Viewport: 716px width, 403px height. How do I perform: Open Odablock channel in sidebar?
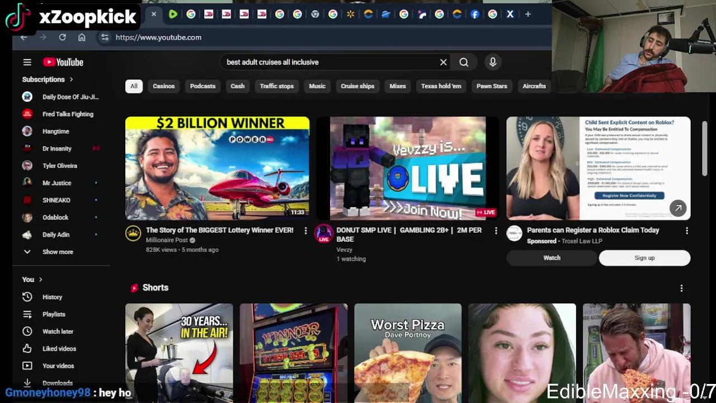click(55, 217)
